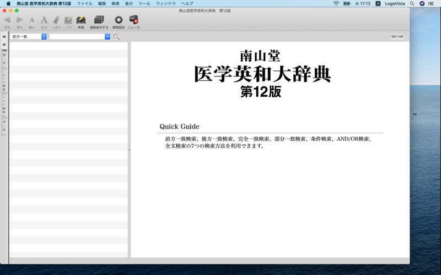Open the 表示 menu

[x=129, y=4]
